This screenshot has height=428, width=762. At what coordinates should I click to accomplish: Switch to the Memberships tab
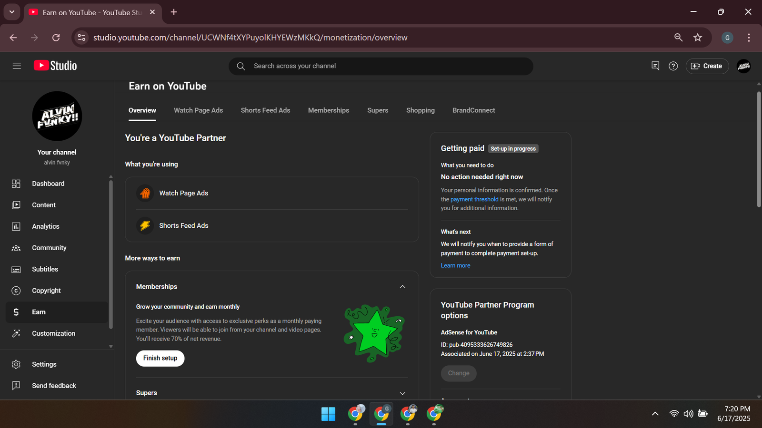329,110
